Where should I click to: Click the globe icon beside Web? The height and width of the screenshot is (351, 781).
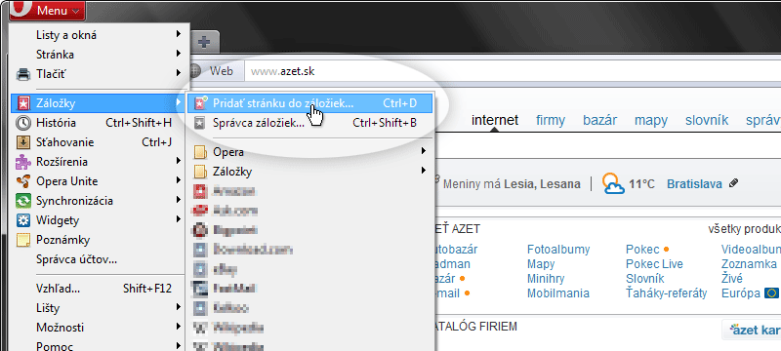coord(196,71)
